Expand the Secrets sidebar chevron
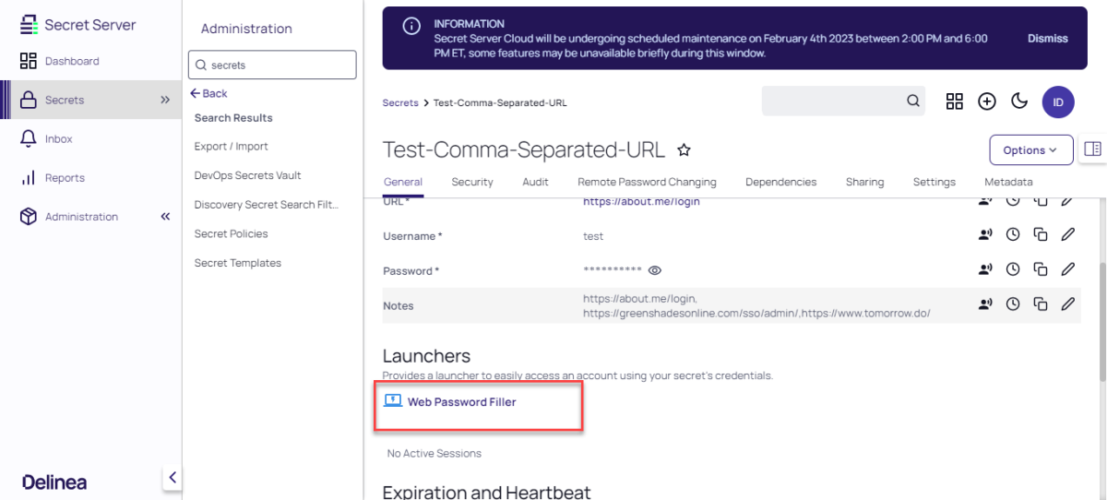1107x500 pixels. [165, 100]
